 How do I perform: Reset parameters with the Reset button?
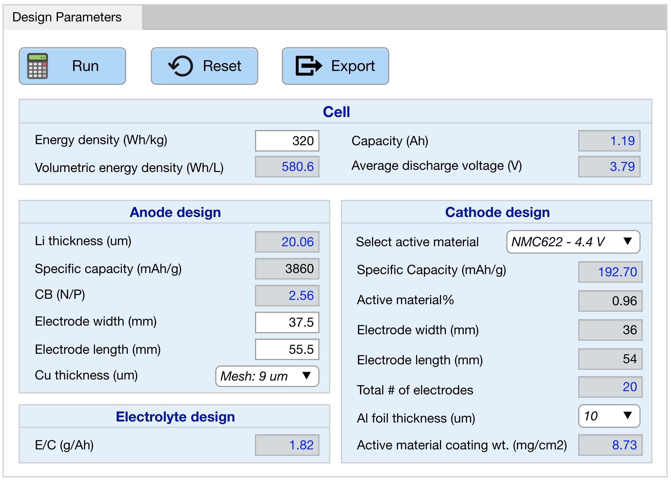click(x=204, y=66)
